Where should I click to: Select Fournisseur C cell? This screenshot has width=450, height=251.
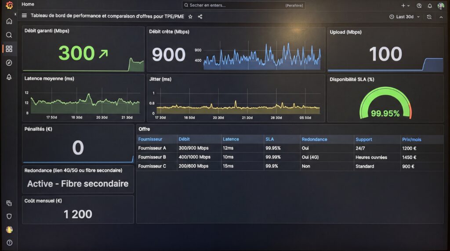click(152, 166)
